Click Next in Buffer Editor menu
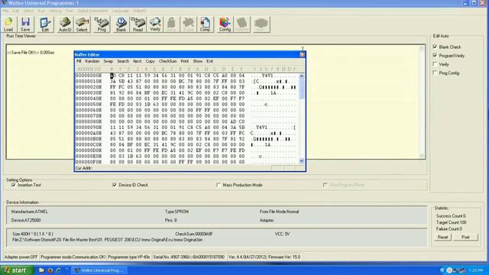Screen dimensions: 489x275 138,61
